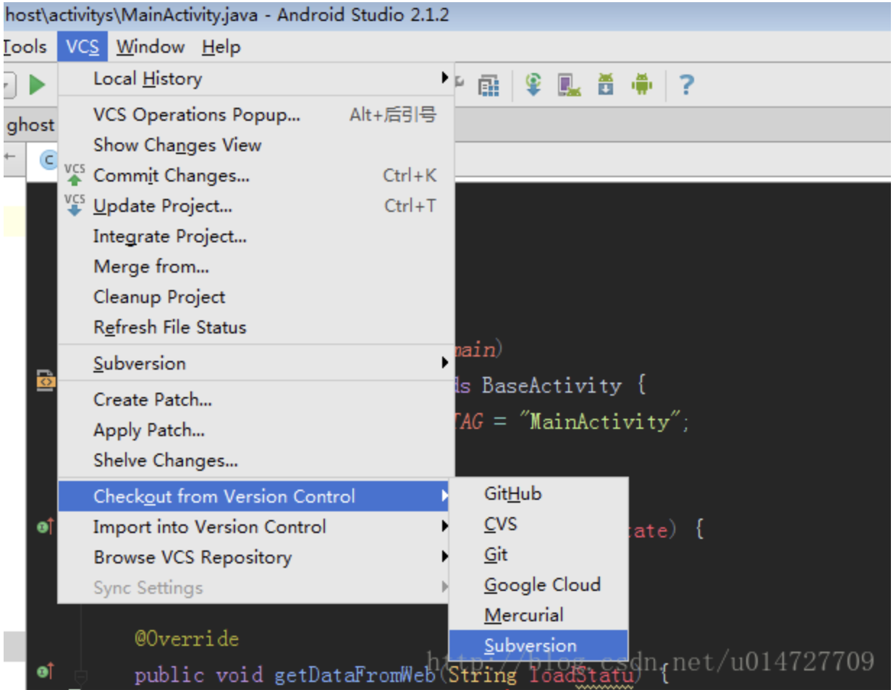Click Integrate Project...
This screenshot has height=690, width=896.
pos(256,236)
